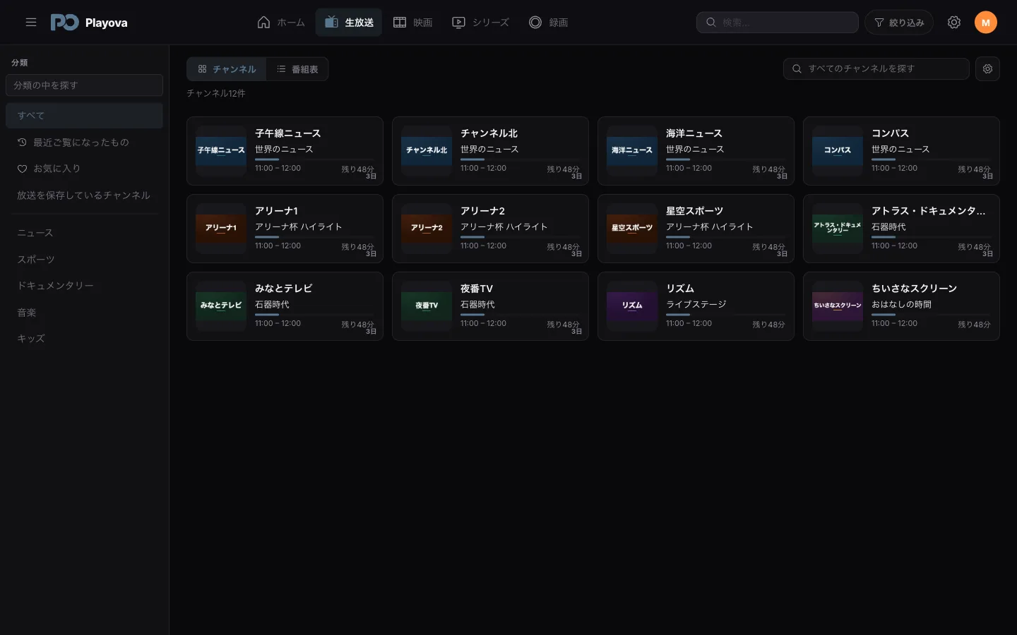This screenshot has height=635, width=1017.
Task: Open channel list settings gear icon
Action: coord(987,69)
